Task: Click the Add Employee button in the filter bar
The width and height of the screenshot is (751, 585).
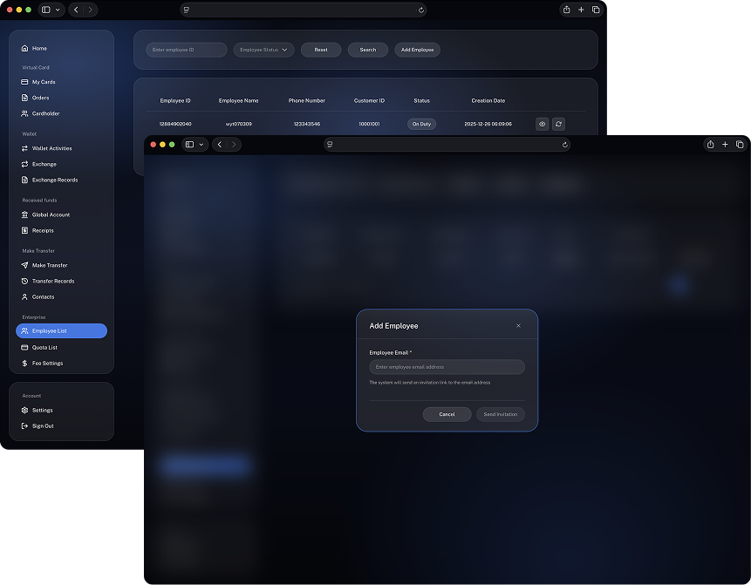Action: pos(417,50)
